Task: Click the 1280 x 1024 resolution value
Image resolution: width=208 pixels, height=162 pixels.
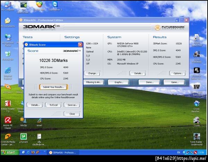Action: tap(92, 44)
